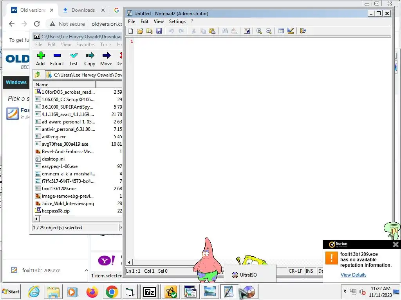Close the Norton notification popup

396,245
